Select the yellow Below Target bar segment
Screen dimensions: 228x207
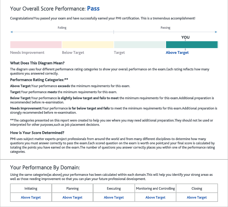coord(88,45)
